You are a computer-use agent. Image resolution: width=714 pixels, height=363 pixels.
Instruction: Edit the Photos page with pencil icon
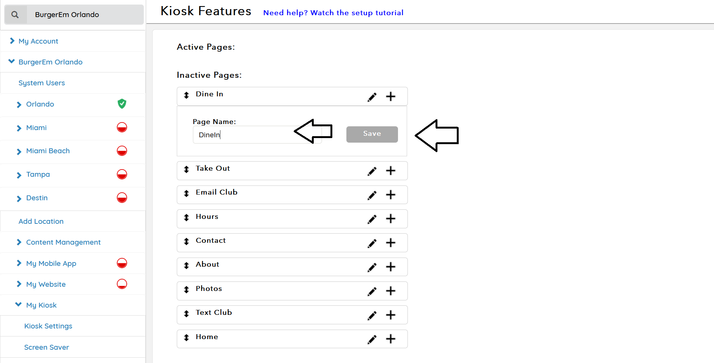(372, 291)
